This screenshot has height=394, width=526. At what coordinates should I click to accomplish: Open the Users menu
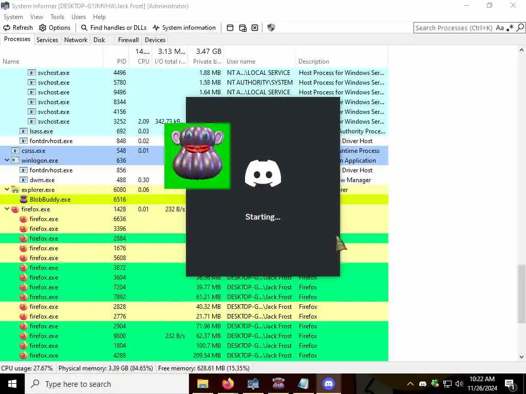(x=79, y=17)
